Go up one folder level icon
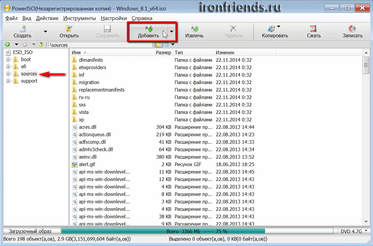Screen dimensions: 373x246 tap(41, 45)
